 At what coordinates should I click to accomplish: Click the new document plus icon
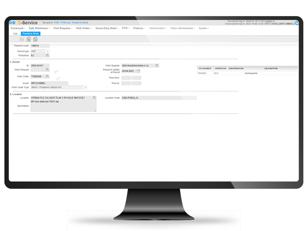coord(29,39)
